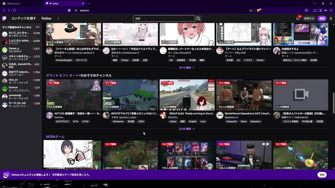
Task: Open the お絵描きするよ stream title
Action: pyautogui.click(x=290, y=49)
